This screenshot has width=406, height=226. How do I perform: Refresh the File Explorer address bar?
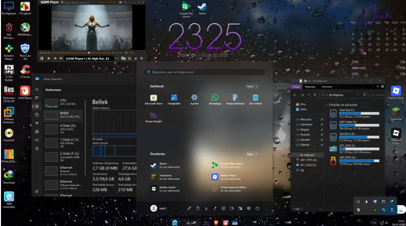(364, 94)
